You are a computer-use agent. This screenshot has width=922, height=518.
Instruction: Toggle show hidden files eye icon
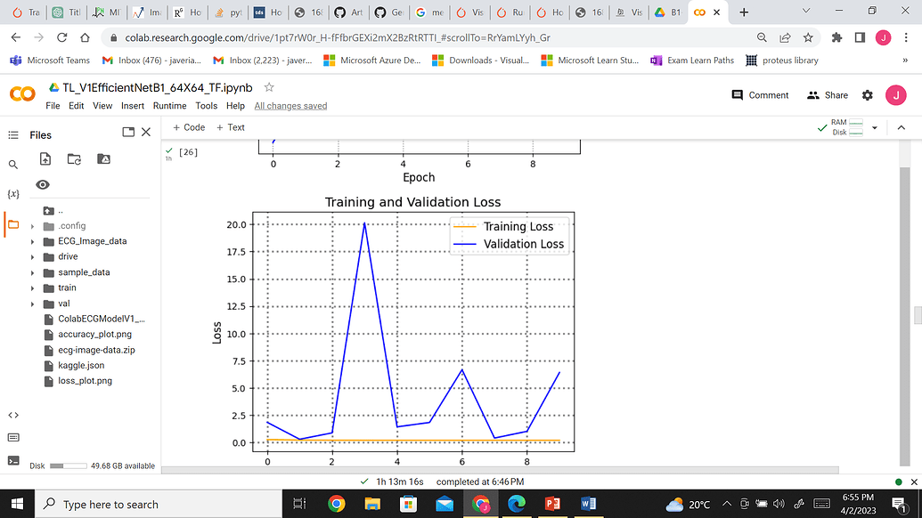(43, 184)
